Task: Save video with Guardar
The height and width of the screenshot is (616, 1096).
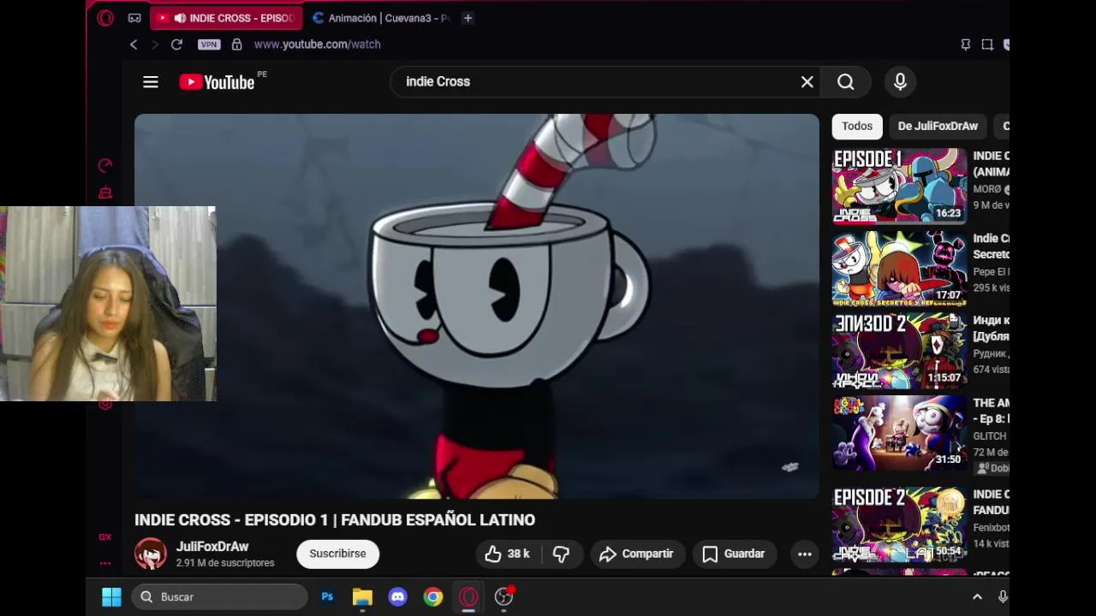Action: 735,554
